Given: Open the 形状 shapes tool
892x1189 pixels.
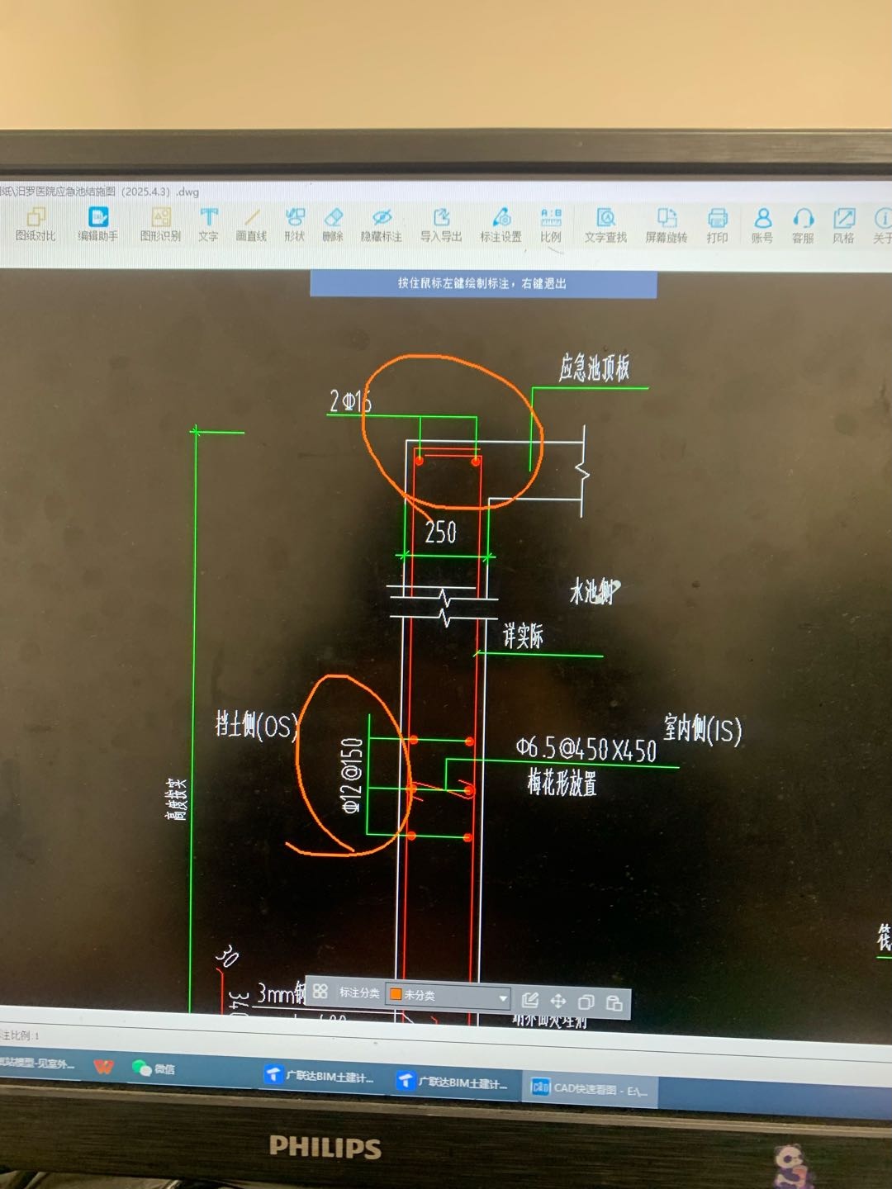Looking at the screenshot, I should pyautogui.click(x=294, y=225).
